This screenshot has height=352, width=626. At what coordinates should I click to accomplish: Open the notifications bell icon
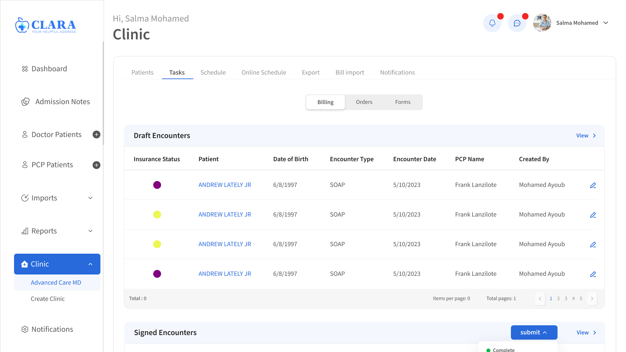click(x=492, y=23)
